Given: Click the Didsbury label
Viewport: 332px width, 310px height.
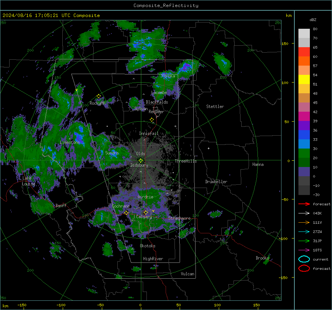Looking at the screenshot, I should 139,165.
